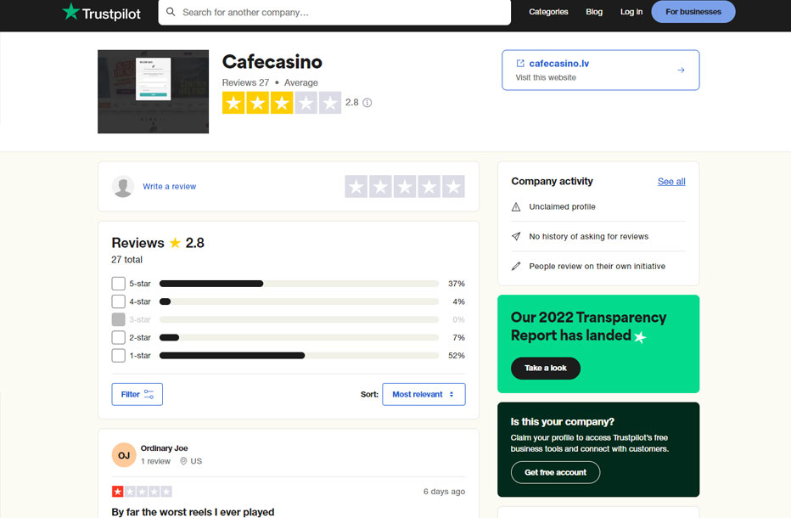Click the search magnifier icon

(171, 13)
